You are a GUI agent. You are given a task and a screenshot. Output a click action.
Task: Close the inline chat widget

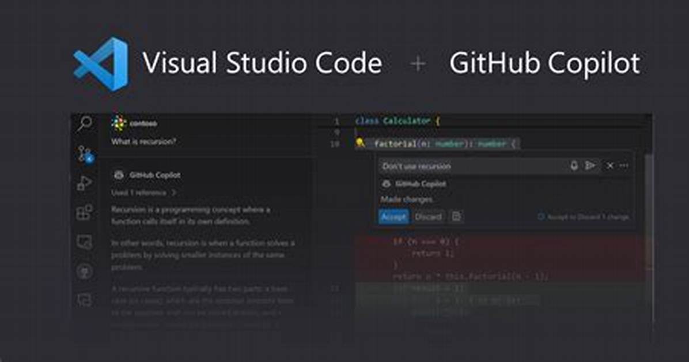[610, 166]
